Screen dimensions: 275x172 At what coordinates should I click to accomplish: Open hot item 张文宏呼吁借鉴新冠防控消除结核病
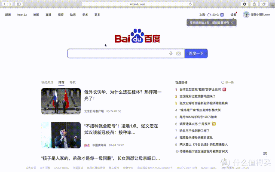click(203, 103)
